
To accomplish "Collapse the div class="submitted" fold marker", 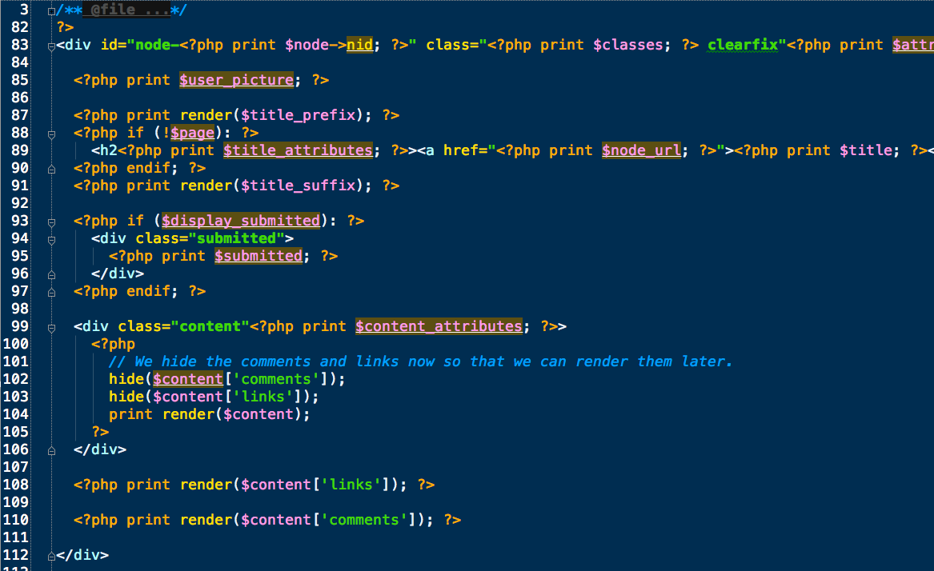I will [x=51, y=239].
